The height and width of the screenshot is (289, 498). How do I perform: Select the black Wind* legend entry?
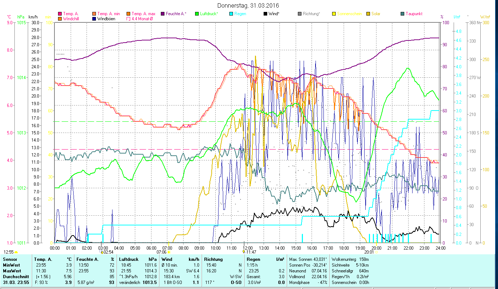pyautogui.click(x=272, y=14)
